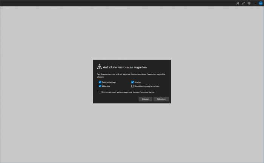Click the warning triangle icon in dialog
This screenshot has height=163, width=264.
(99, 67)
